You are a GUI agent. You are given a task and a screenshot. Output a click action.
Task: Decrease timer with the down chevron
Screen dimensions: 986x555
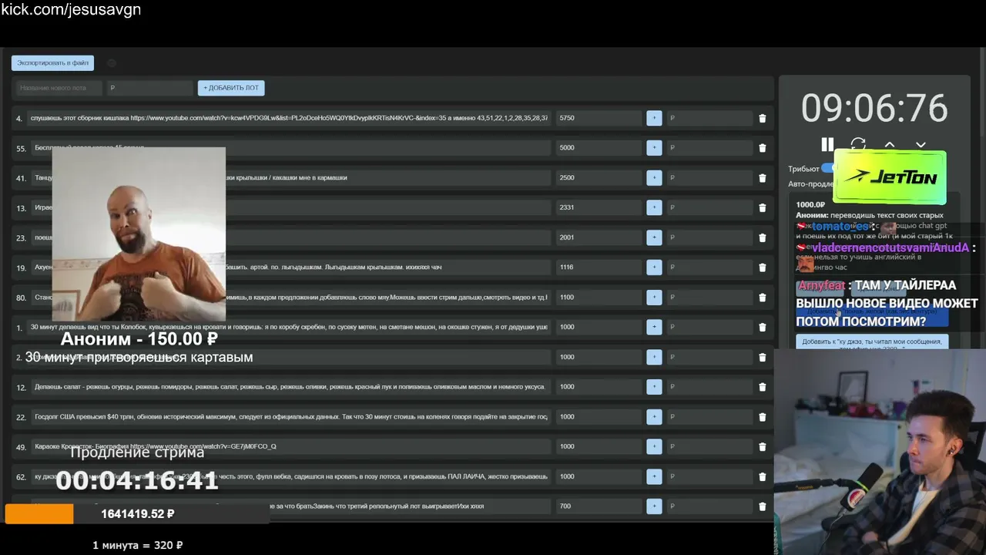pyautogui.click(x=921, y=144)
